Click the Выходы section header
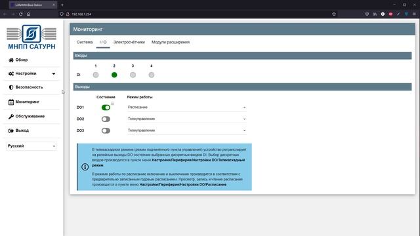 [242, 87]
